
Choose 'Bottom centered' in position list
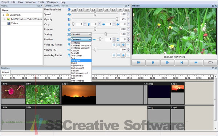[81, 73]
